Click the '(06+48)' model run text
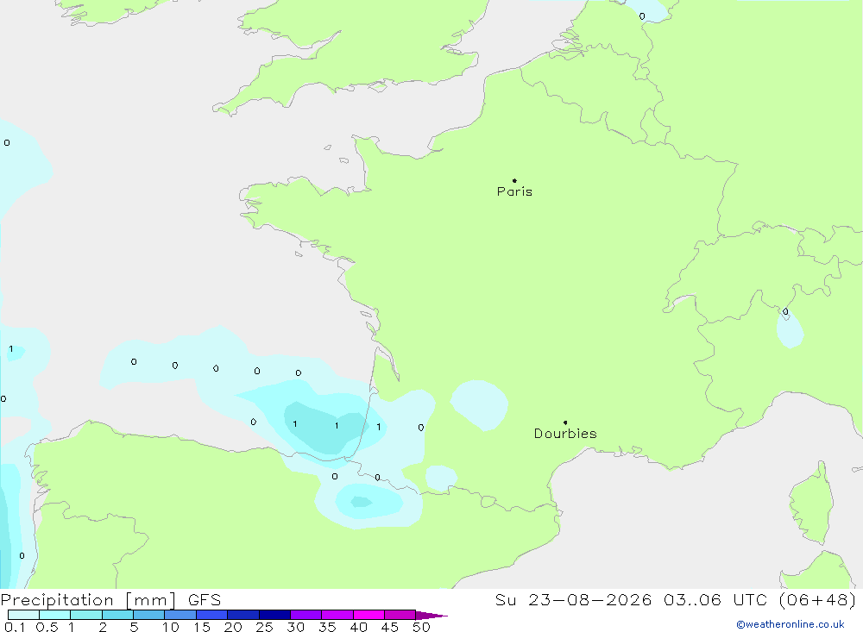Image resolution: width=863 pixels, height=632 pixels. point(818,599)
